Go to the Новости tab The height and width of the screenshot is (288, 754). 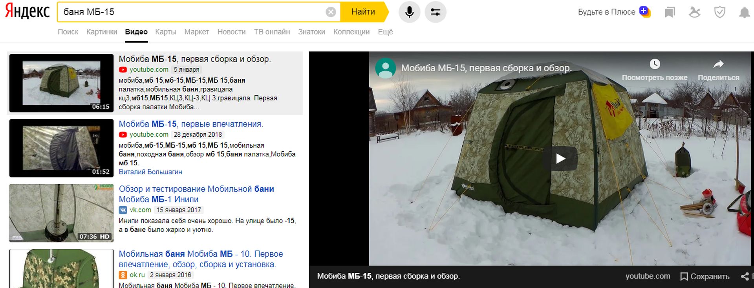[231, 32]
